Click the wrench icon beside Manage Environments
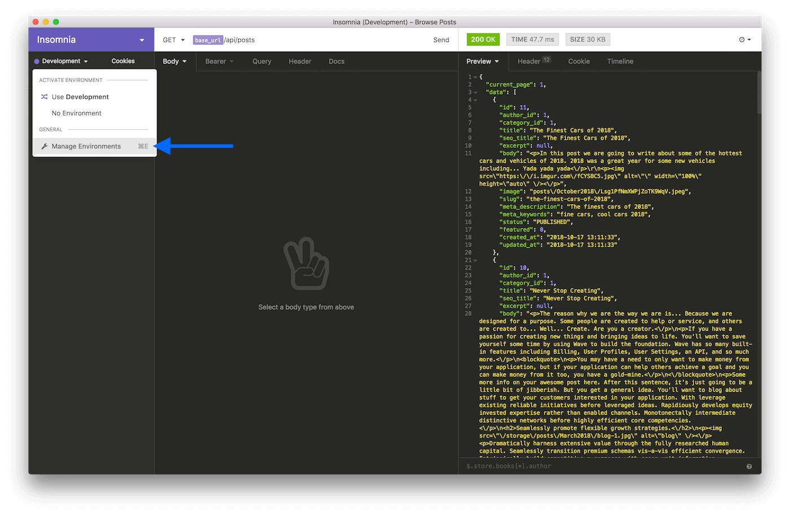This screenshot has width=790, height=515. [x=45, y=147]
